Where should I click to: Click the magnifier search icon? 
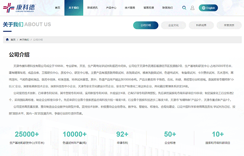184,8
